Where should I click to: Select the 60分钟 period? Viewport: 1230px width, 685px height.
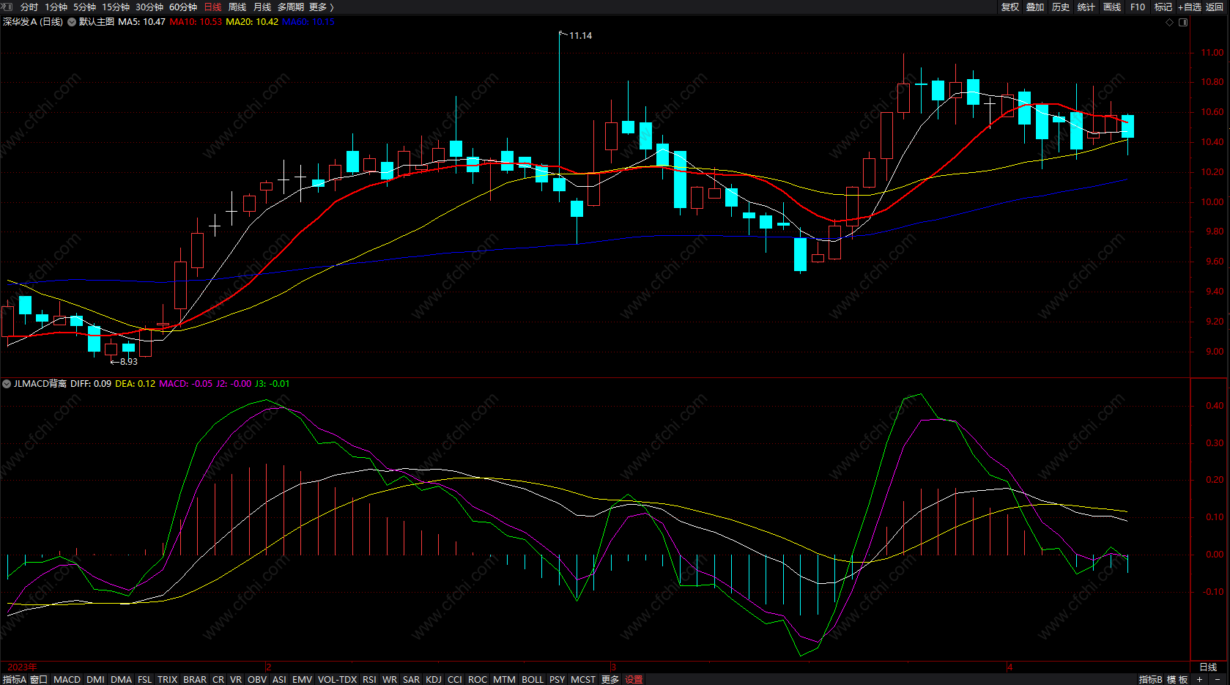point(183,7)
